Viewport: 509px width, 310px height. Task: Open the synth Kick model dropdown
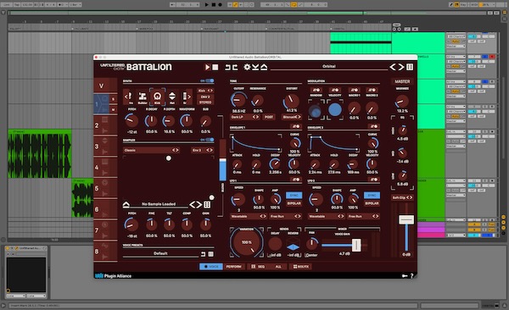click(205, 91)
